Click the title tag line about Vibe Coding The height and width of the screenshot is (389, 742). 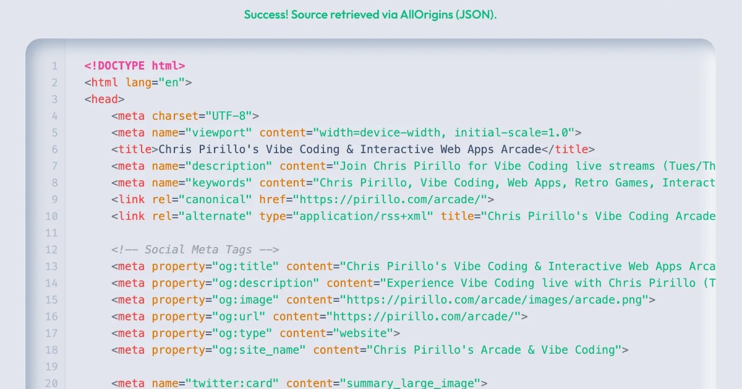(x=353, y=149)
